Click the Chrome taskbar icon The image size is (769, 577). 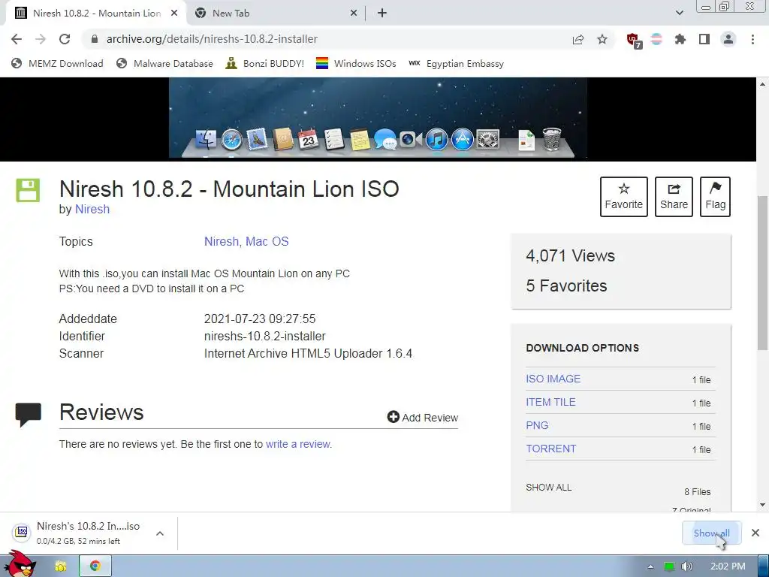95,566
